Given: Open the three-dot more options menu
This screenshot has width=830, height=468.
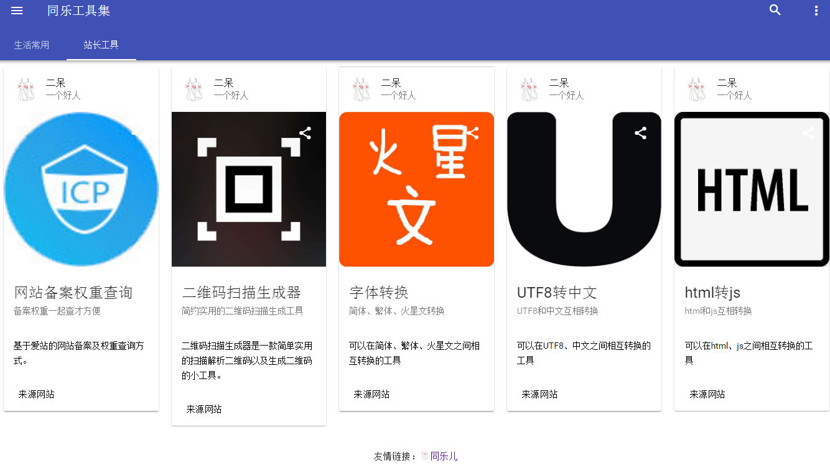Looking at the screenshot, I should (816, 11).
